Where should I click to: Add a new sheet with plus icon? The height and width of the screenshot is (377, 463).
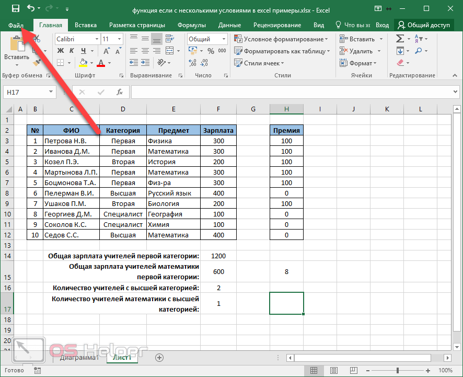[159, 358]
